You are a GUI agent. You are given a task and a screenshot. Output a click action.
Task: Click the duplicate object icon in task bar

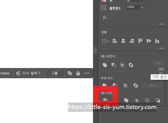point(70,73)
